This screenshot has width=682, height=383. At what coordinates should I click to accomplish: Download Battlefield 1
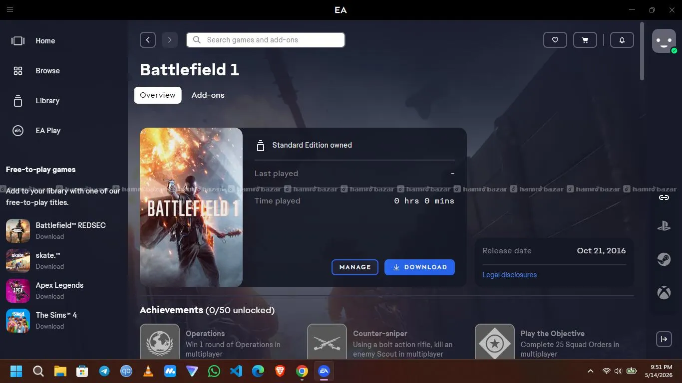coord(419,267)
